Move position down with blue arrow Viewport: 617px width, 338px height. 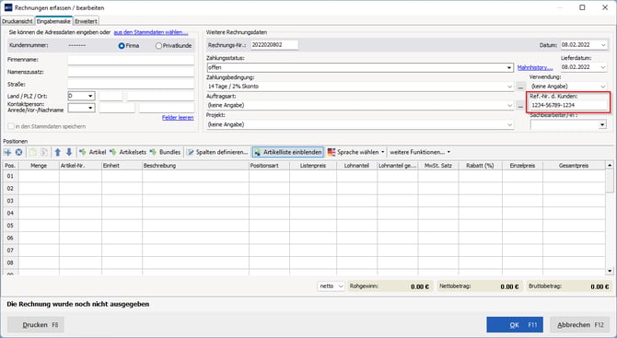tap(69, 152)
